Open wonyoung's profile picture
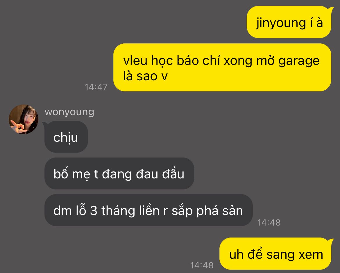This screenshot has width=340, height=273. (24, 119)
